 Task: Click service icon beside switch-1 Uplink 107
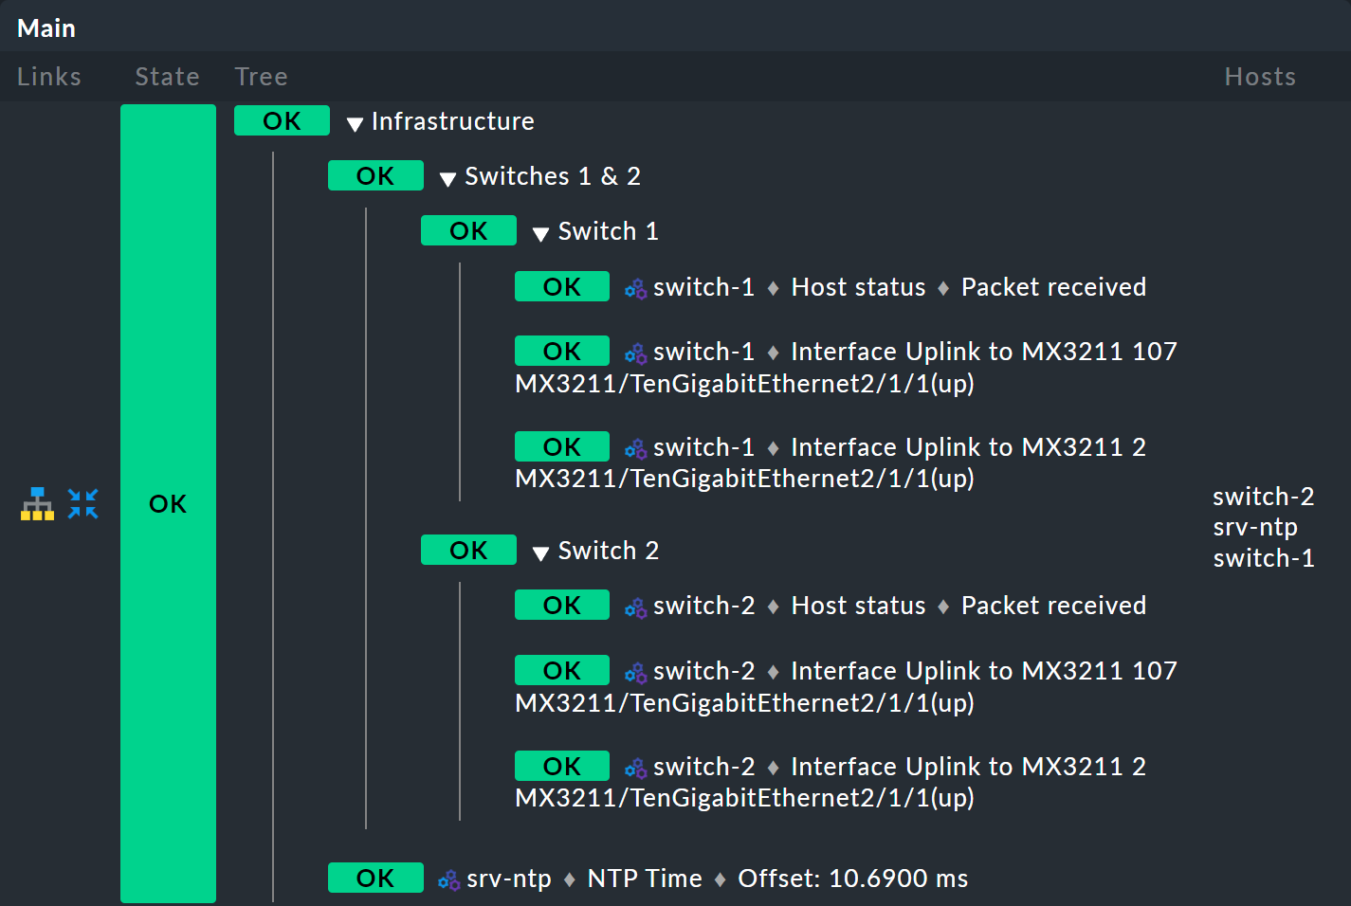click(635, 353)
